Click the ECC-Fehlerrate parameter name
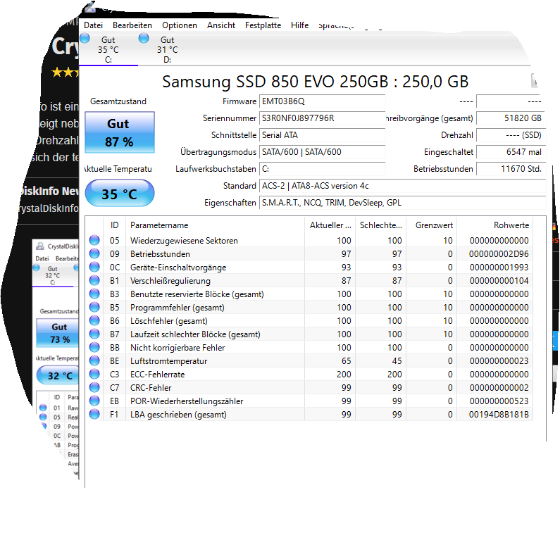The image size is (560, 559). 158,375
